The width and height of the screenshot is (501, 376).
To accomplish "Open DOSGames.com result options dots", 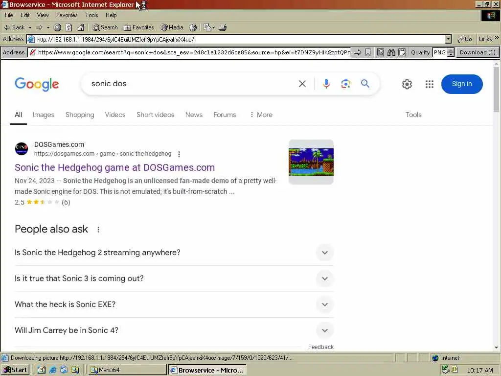I will point(179,154).
